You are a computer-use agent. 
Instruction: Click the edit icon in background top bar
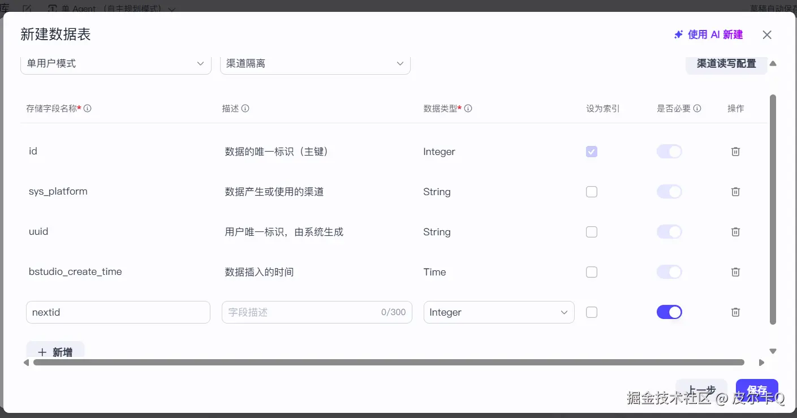27,8
